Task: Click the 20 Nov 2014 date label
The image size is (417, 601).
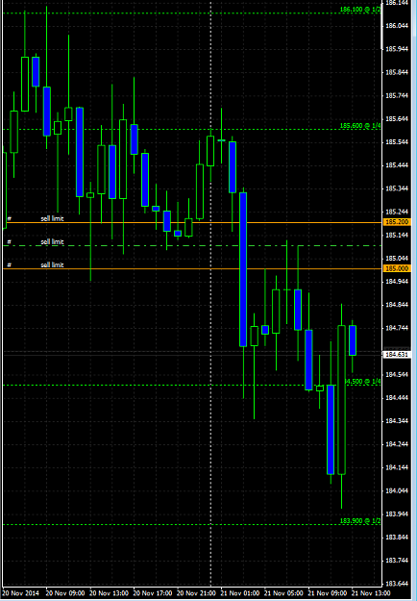Action: coord(21,592)
